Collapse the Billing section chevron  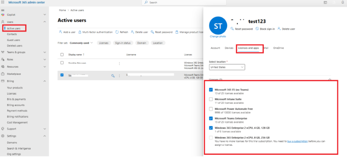pos(45,81)
